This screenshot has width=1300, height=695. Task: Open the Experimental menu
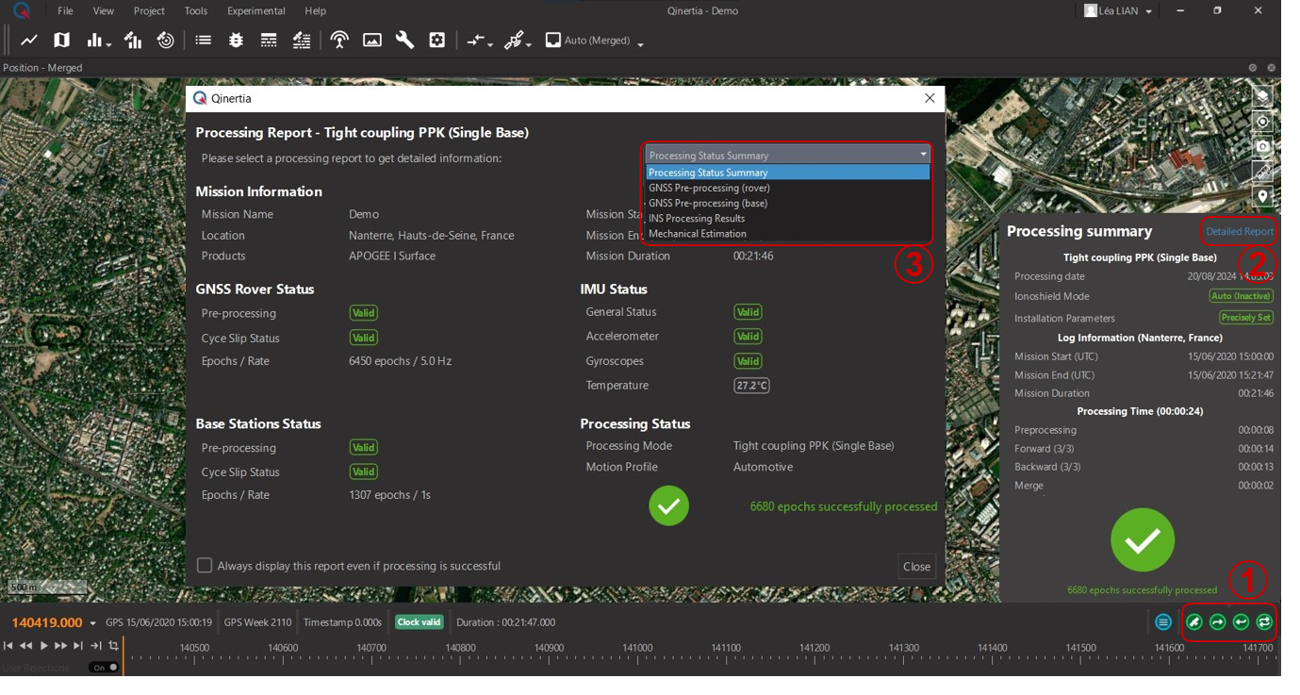256,10
